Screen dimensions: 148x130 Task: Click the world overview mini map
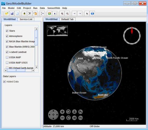point(57,31)
